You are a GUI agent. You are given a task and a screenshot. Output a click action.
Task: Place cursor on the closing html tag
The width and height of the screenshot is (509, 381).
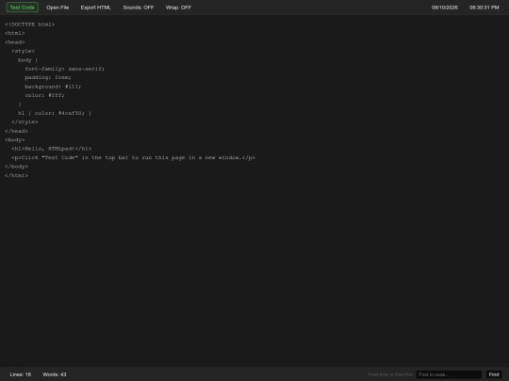[17, 176]
